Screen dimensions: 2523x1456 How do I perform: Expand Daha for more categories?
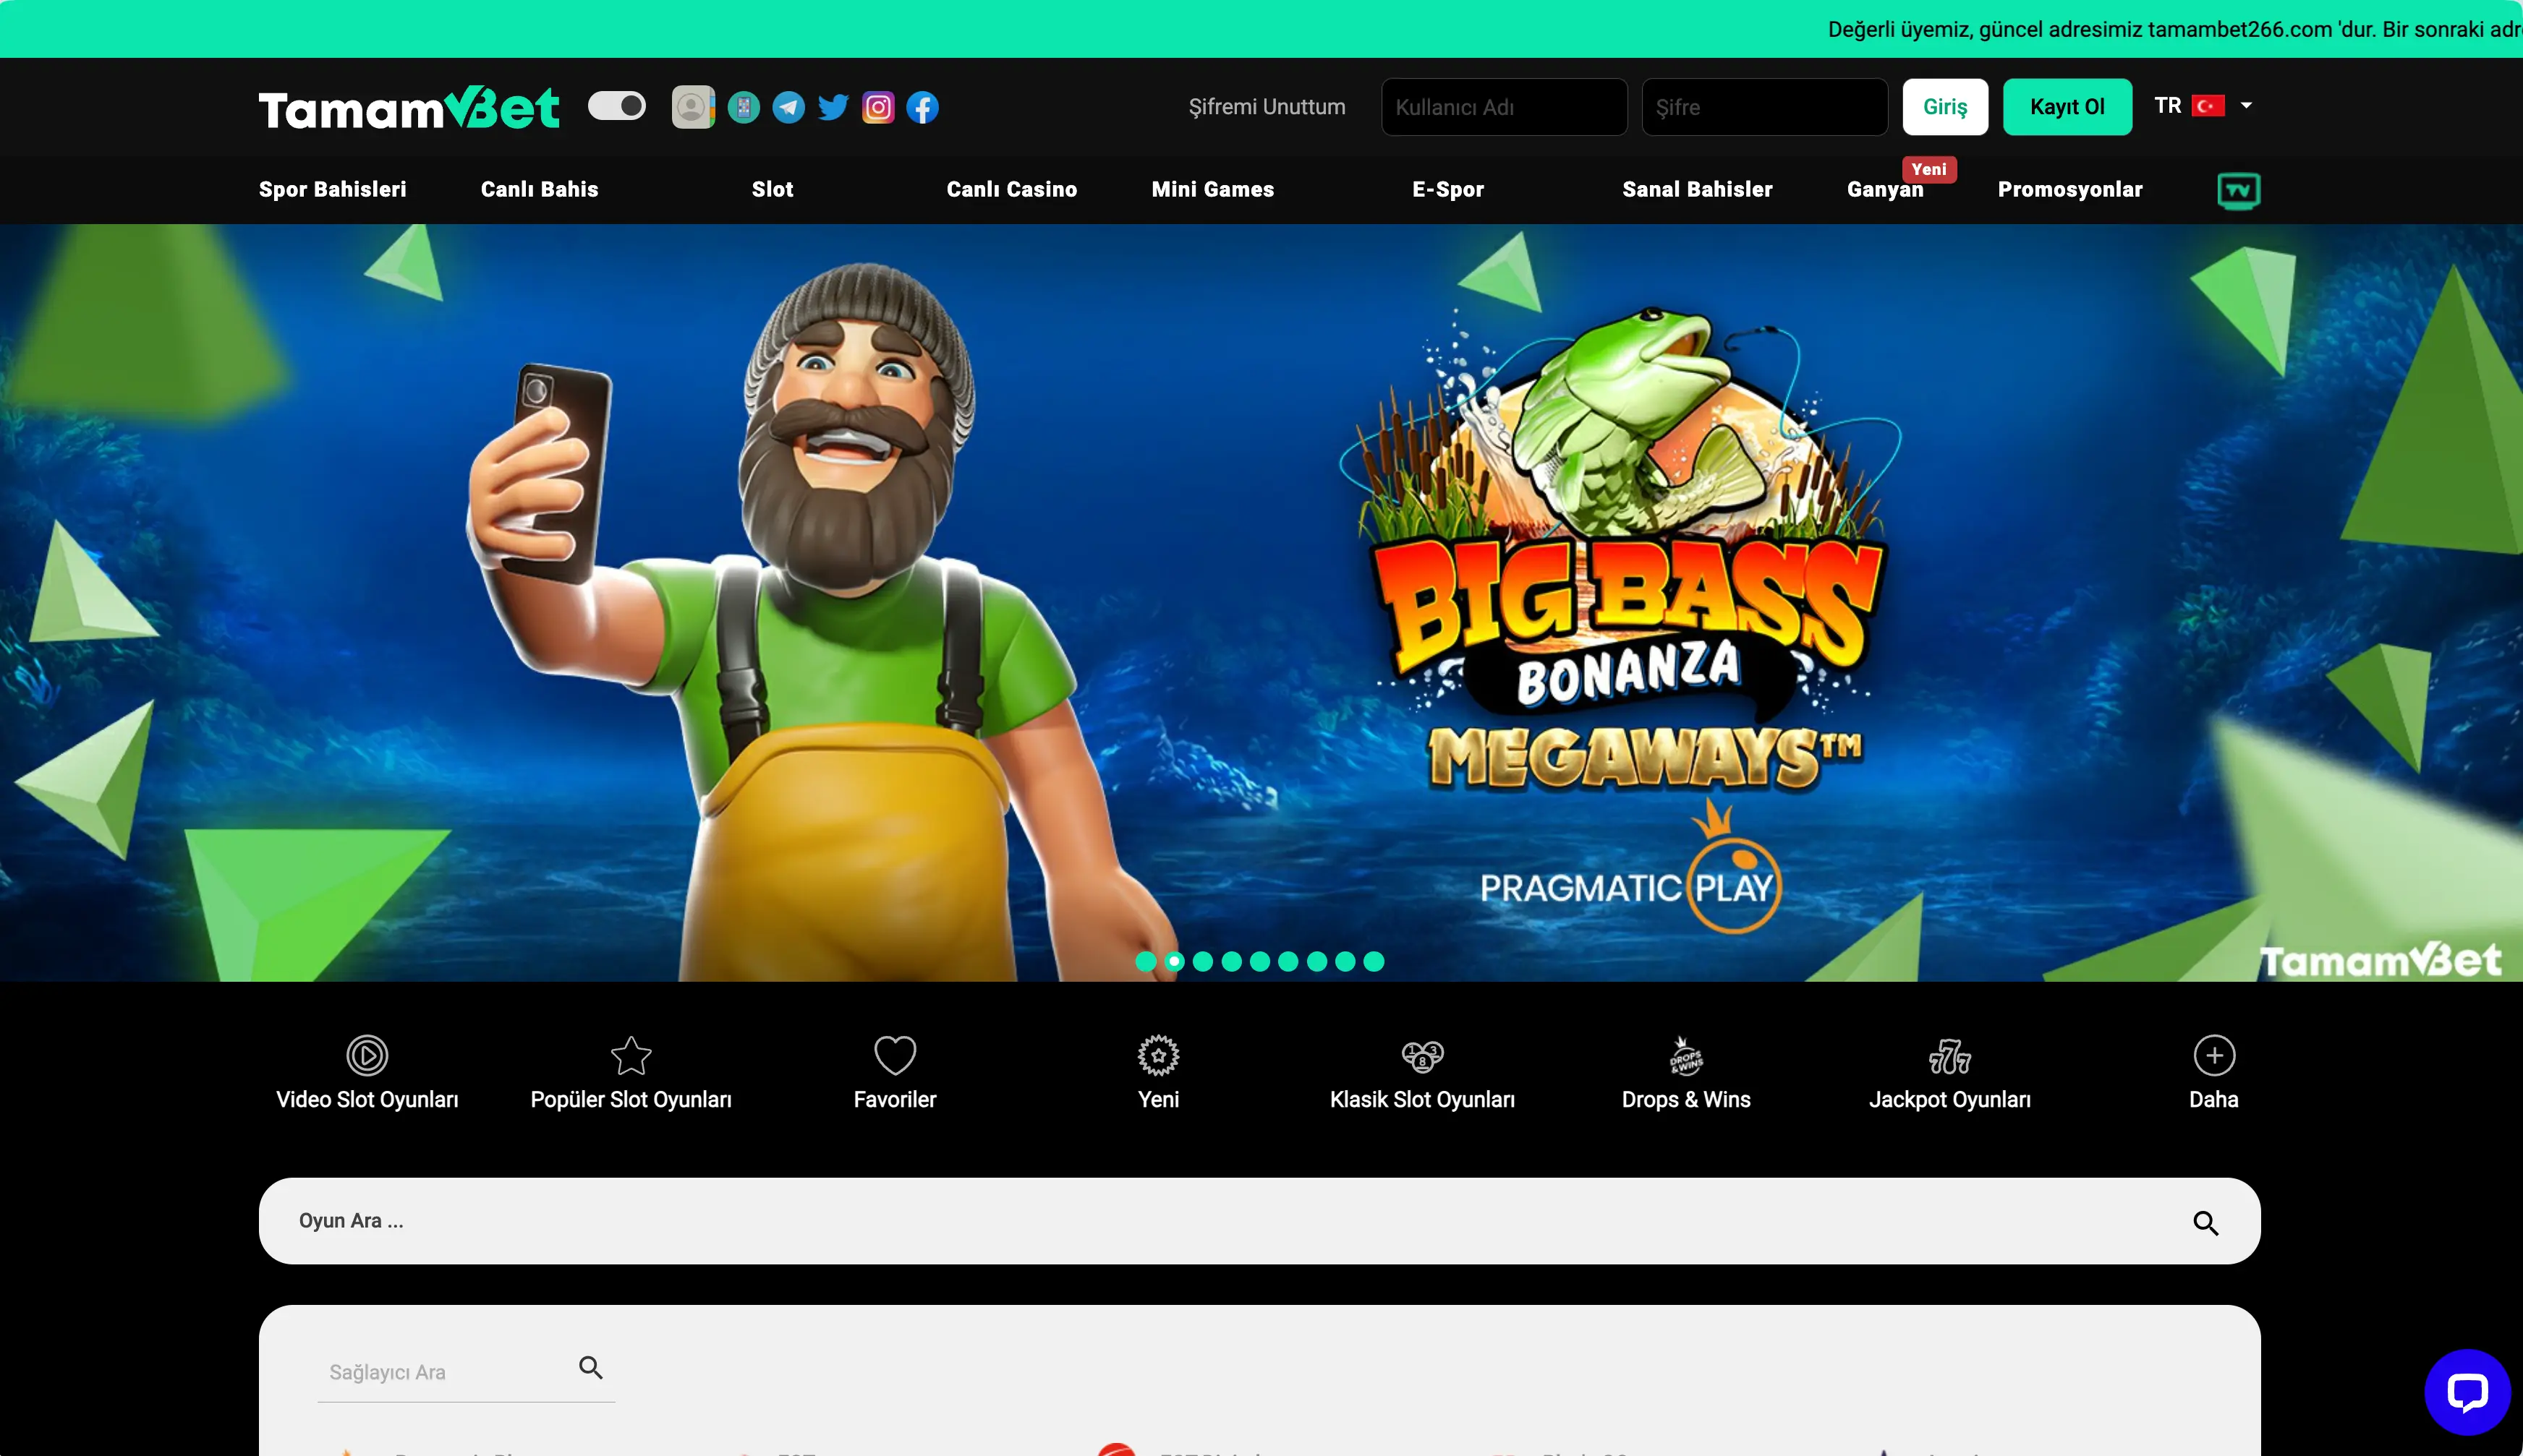point(2213,1072)
